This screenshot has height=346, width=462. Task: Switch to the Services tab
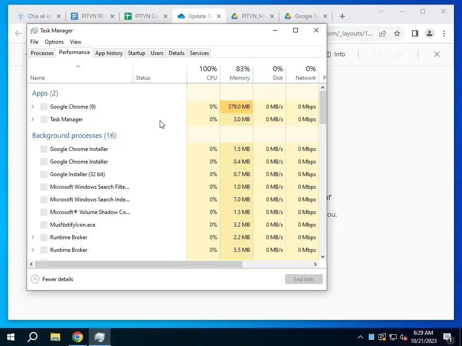coord(199,53)
